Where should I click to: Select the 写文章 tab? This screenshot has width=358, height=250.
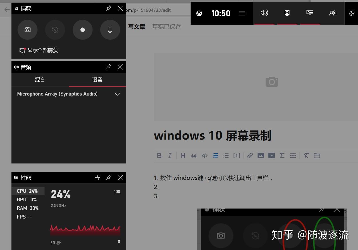tap(137, 26)
